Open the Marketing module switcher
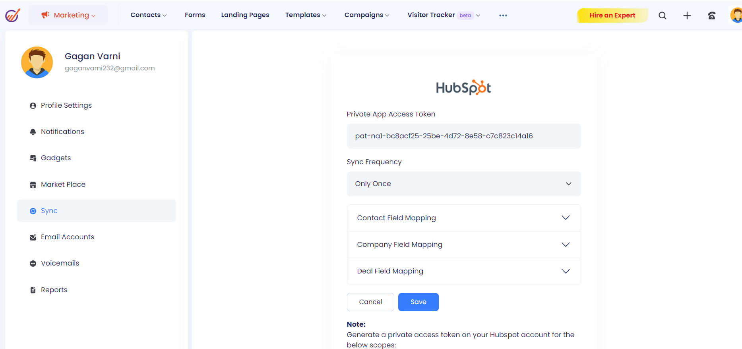The image size is (742, 349). point(68,15)
